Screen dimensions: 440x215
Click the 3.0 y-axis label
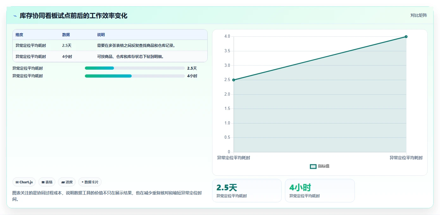click(x=227, y=66)
